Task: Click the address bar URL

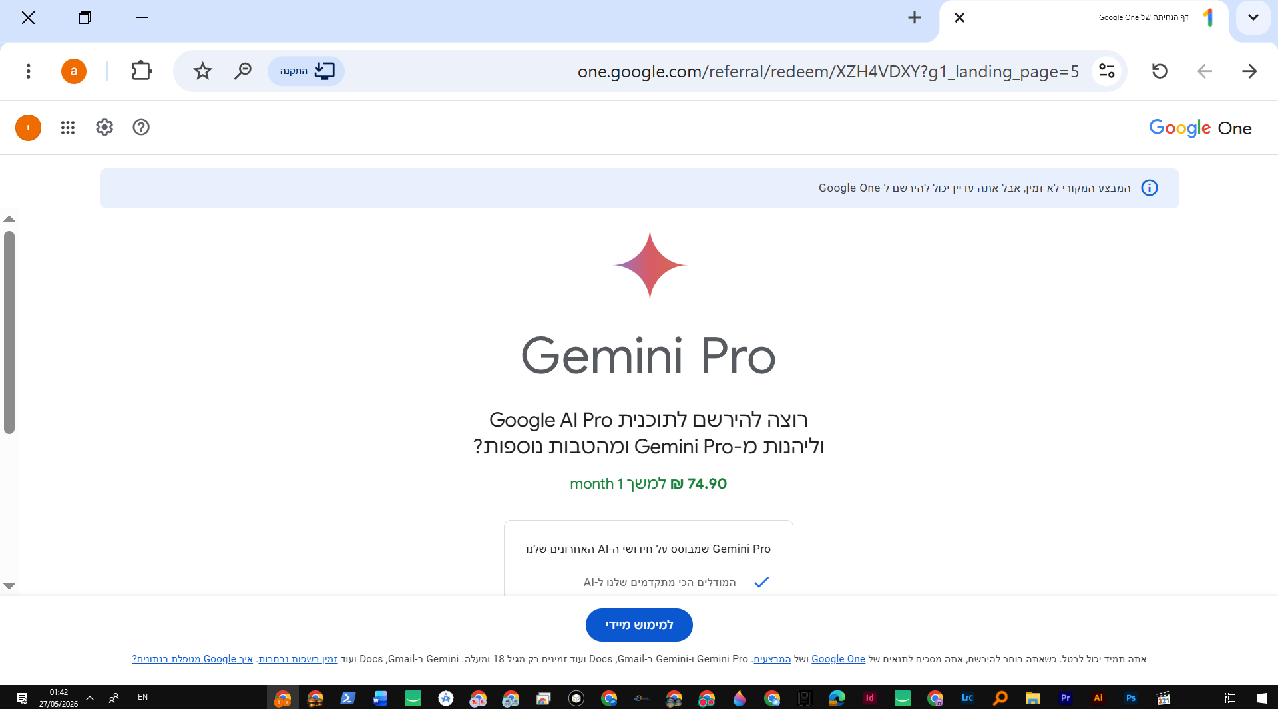Action: tap(828, 72)
